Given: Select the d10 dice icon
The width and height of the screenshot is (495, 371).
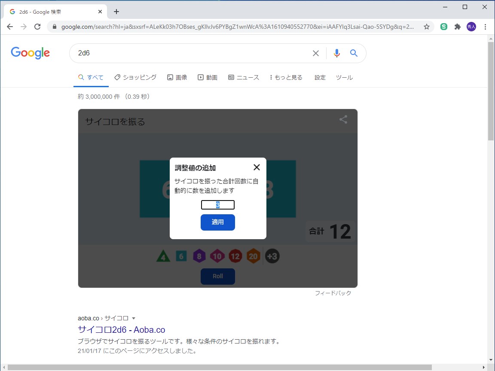Looking at the screenshot, I should point(217,256).
